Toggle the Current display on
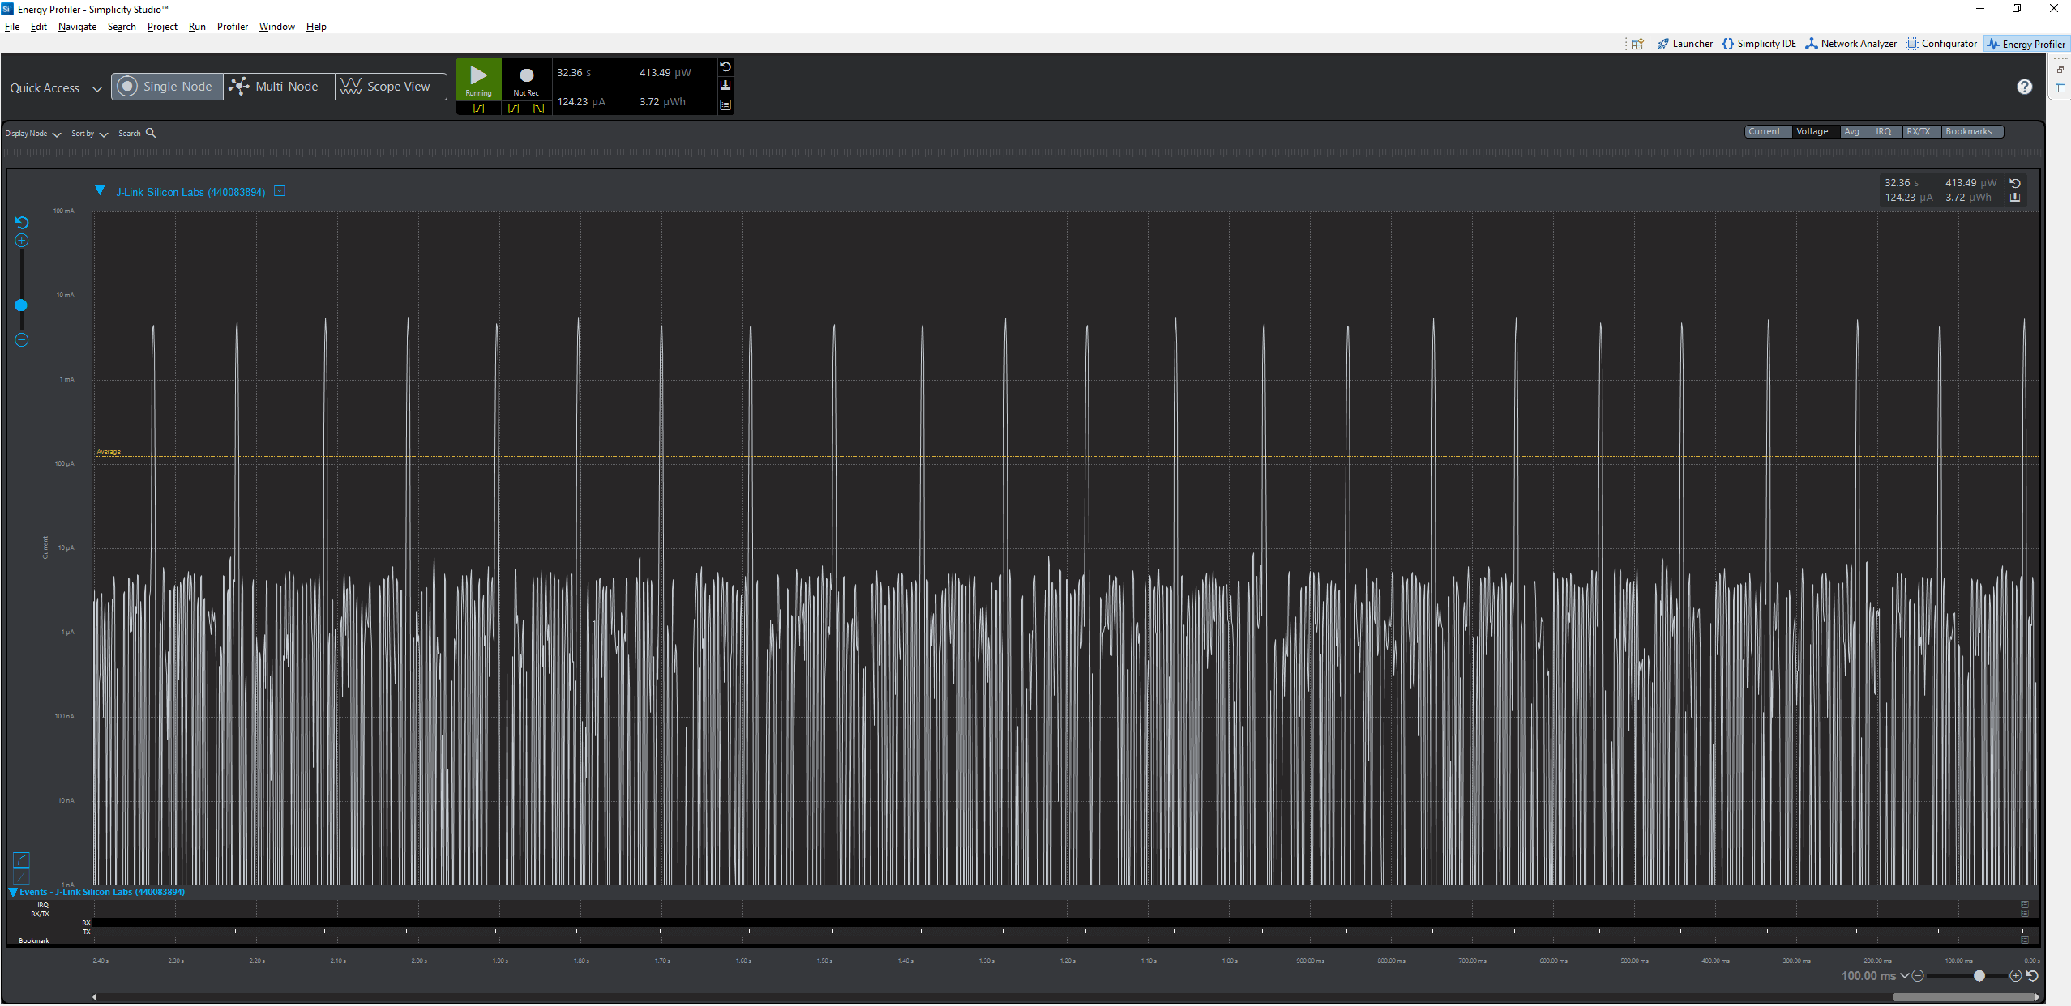Screen dimensions: 2071x1006 [1765, 130]
